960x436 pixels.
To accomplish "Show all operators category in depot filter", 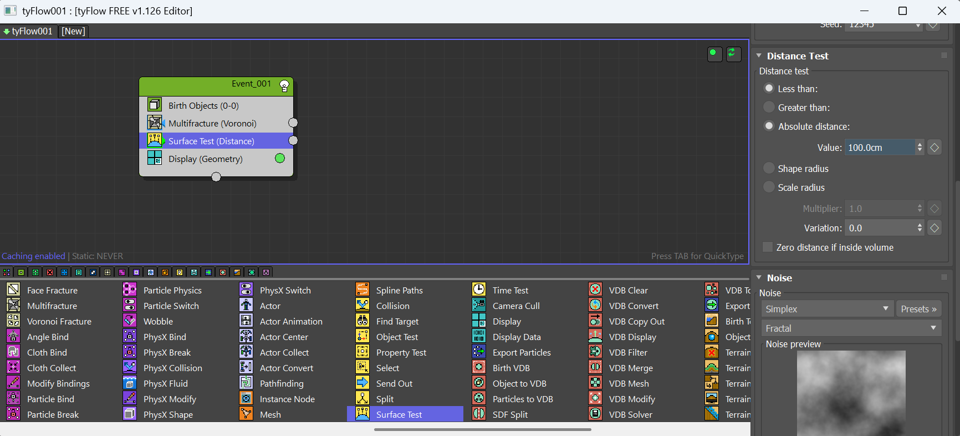I will pos(7,272).
